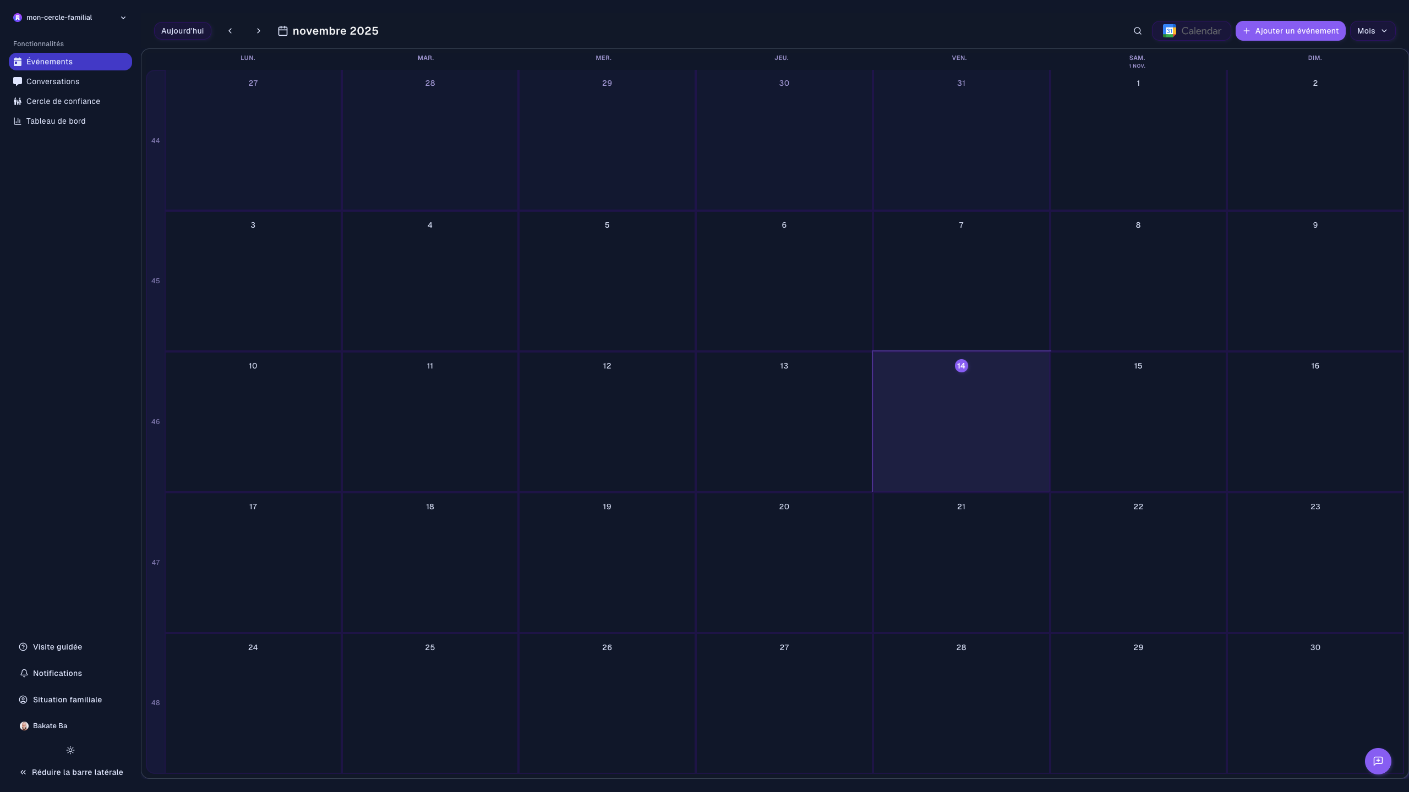Go to previous month arrow

(x=230, y=31)
